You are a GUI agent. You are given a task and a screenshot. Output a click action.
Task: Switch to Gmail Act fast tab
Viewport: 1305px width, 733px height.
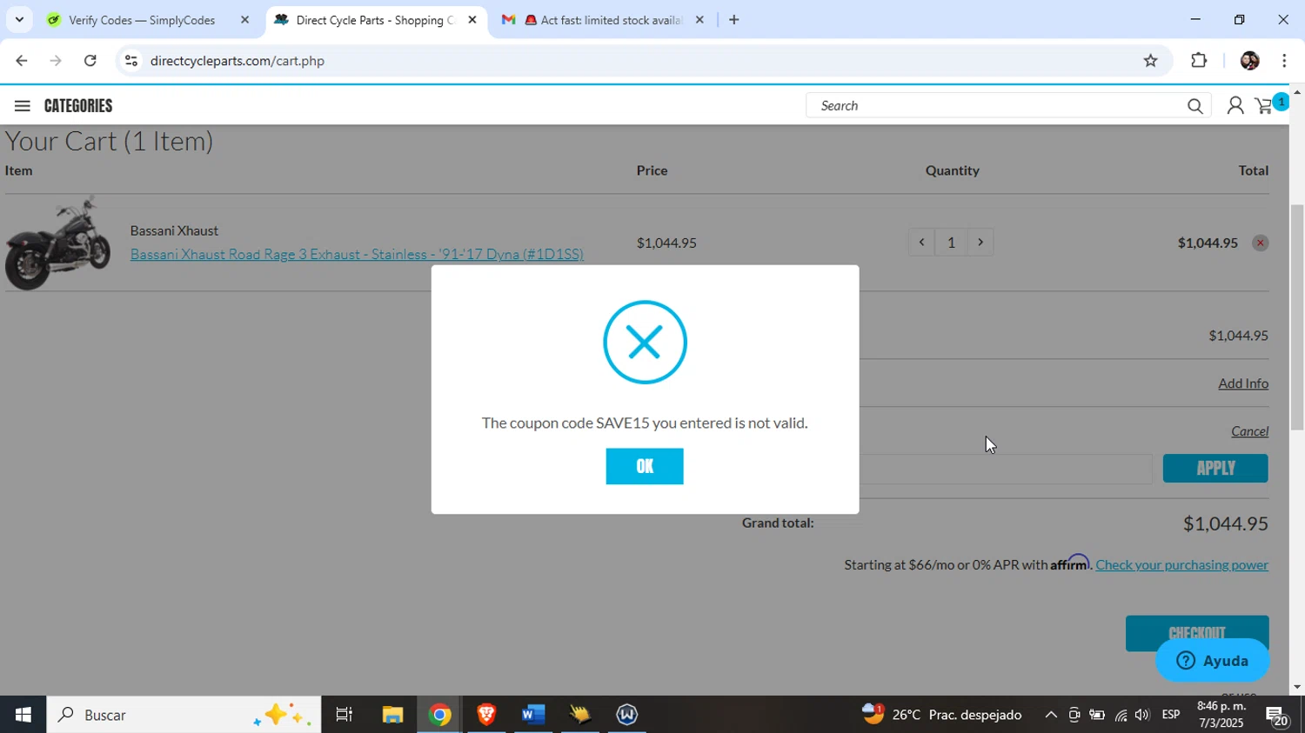(604, 20)
